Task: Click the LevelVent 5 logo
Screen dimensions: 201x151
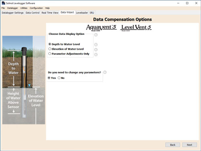Action: tap(136, 28)
